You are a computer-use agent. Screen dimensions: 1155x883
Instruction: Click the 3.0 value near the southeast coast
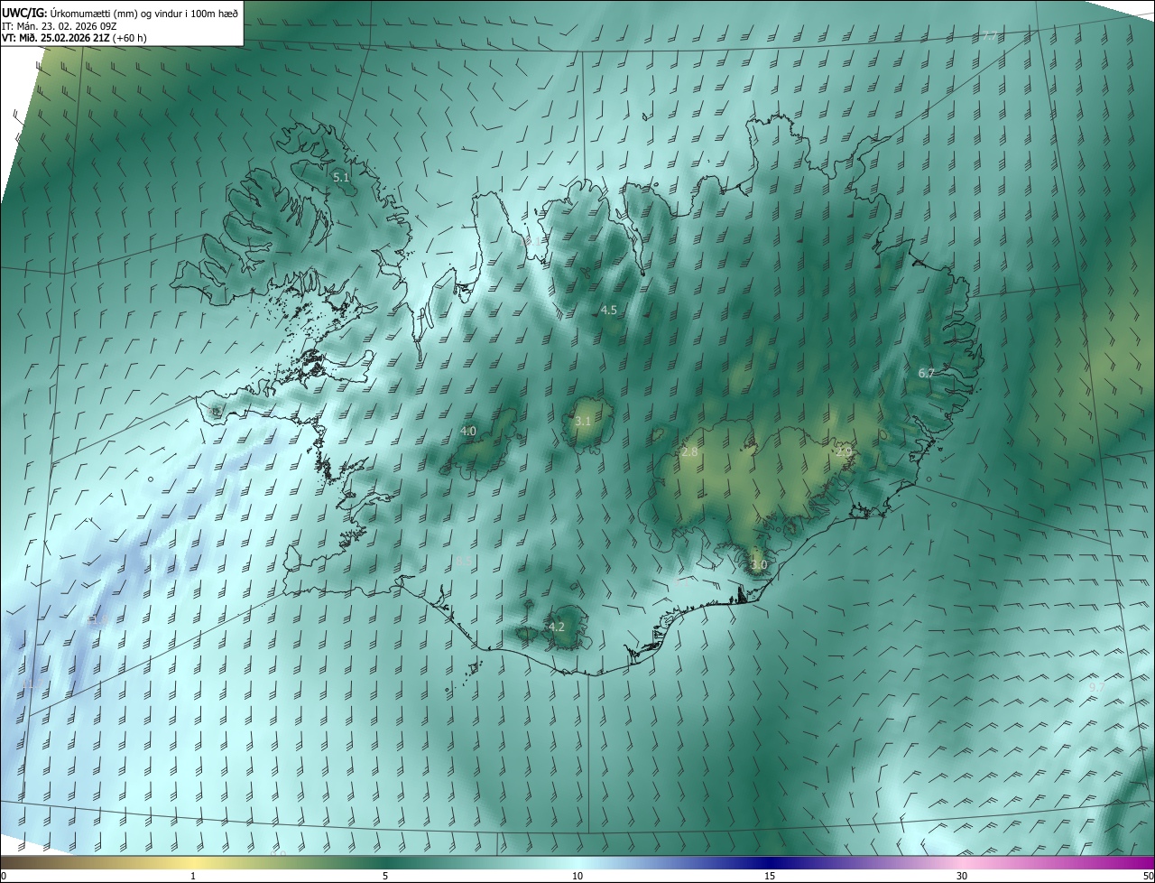[759, 565]
